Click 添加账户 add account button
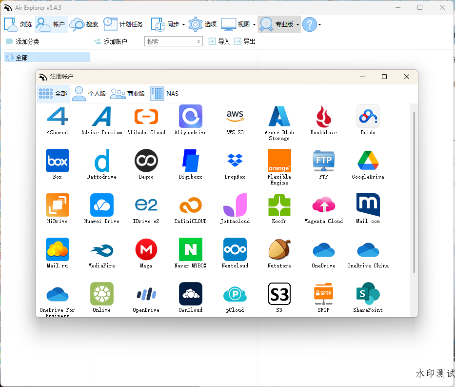The image size is (455, 387). tap(111, 41)
